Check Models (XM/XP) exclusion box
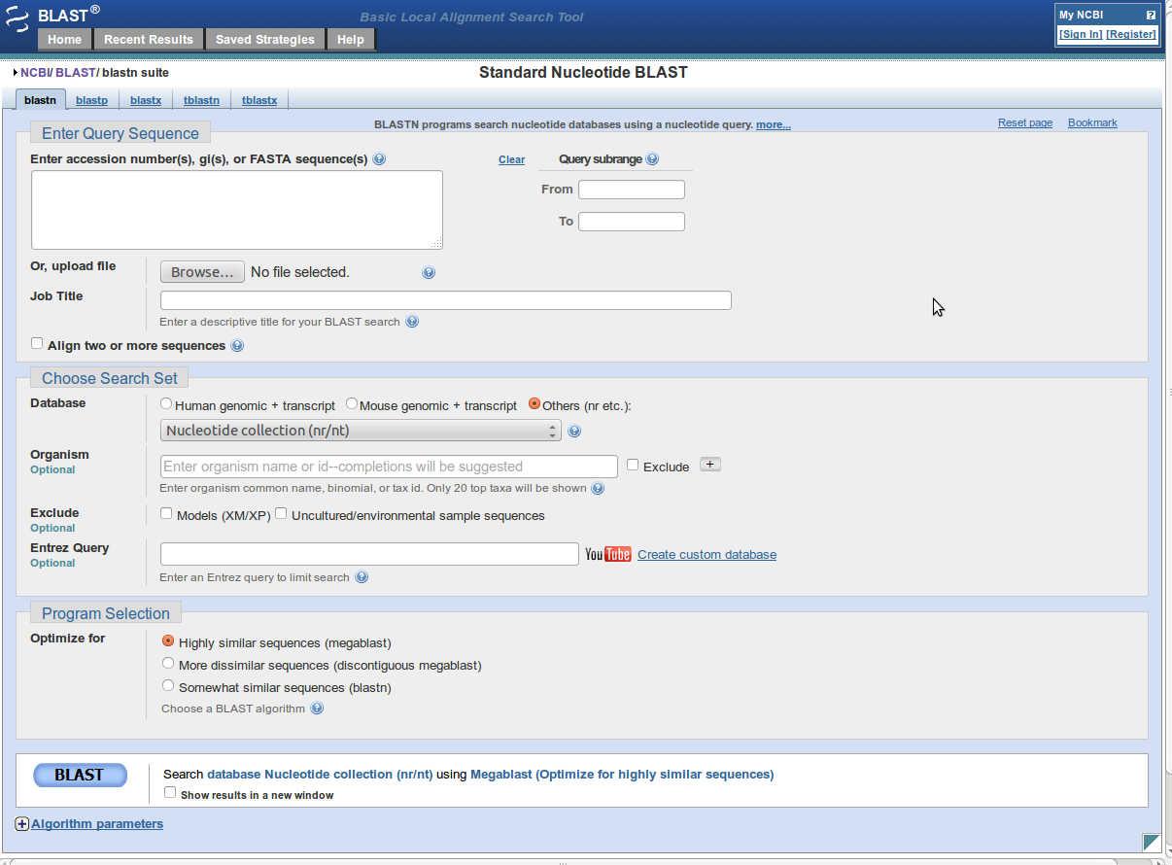The image size is (1172, 865). tap(166, 513)
